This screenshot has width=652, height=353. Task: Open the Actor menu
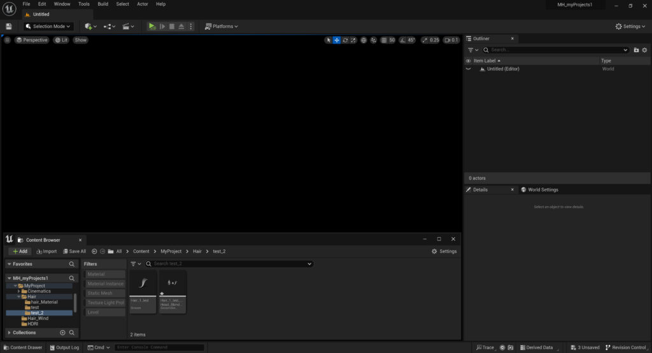point(143,4)
